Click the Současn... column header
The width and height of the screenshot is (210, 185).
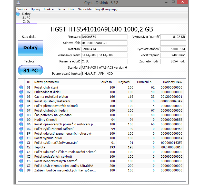[107, 82]
